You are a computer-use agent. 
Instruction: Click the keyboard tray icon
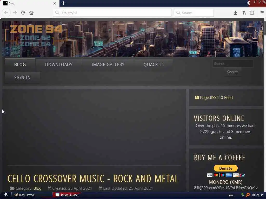point(231,195)
